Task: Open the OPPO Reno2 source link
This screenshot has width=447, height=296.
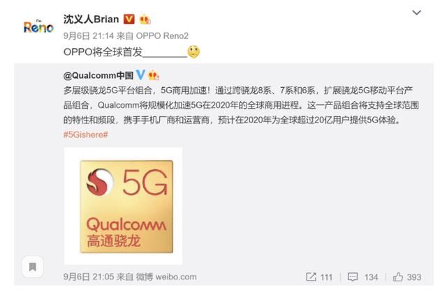Action: 162,36
